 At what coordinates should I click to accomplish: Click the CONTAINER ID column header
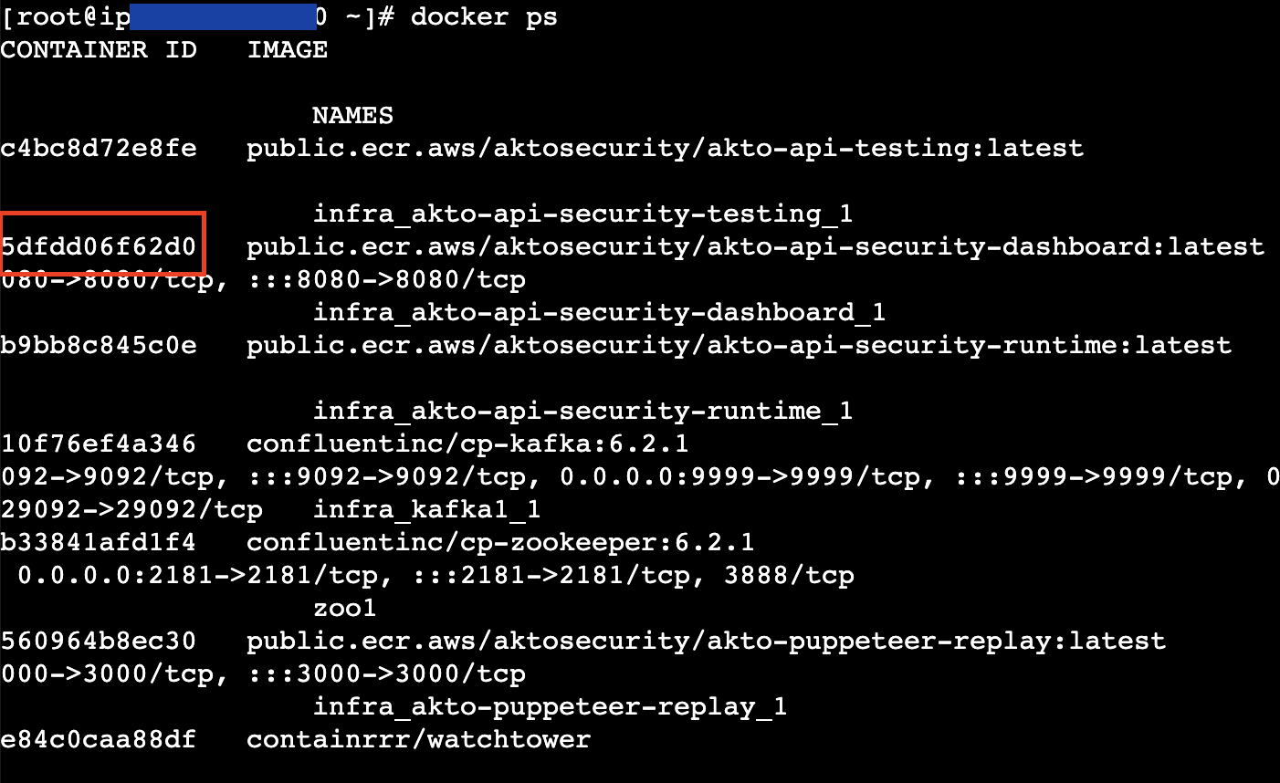(x=99, y=50)
